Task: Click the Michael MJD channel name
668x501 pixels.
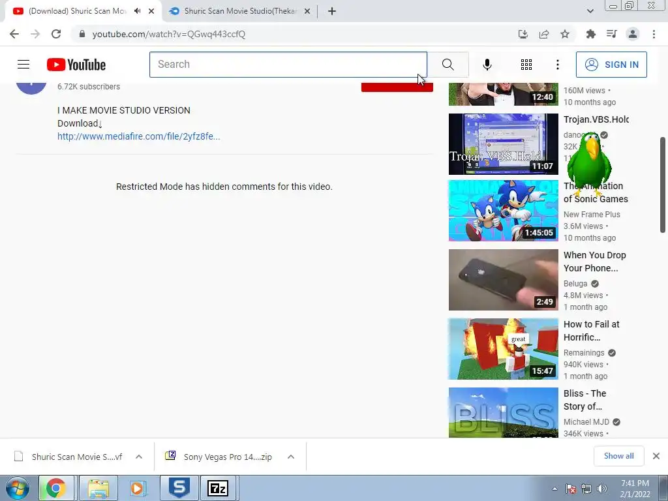Action: (586, 422)
